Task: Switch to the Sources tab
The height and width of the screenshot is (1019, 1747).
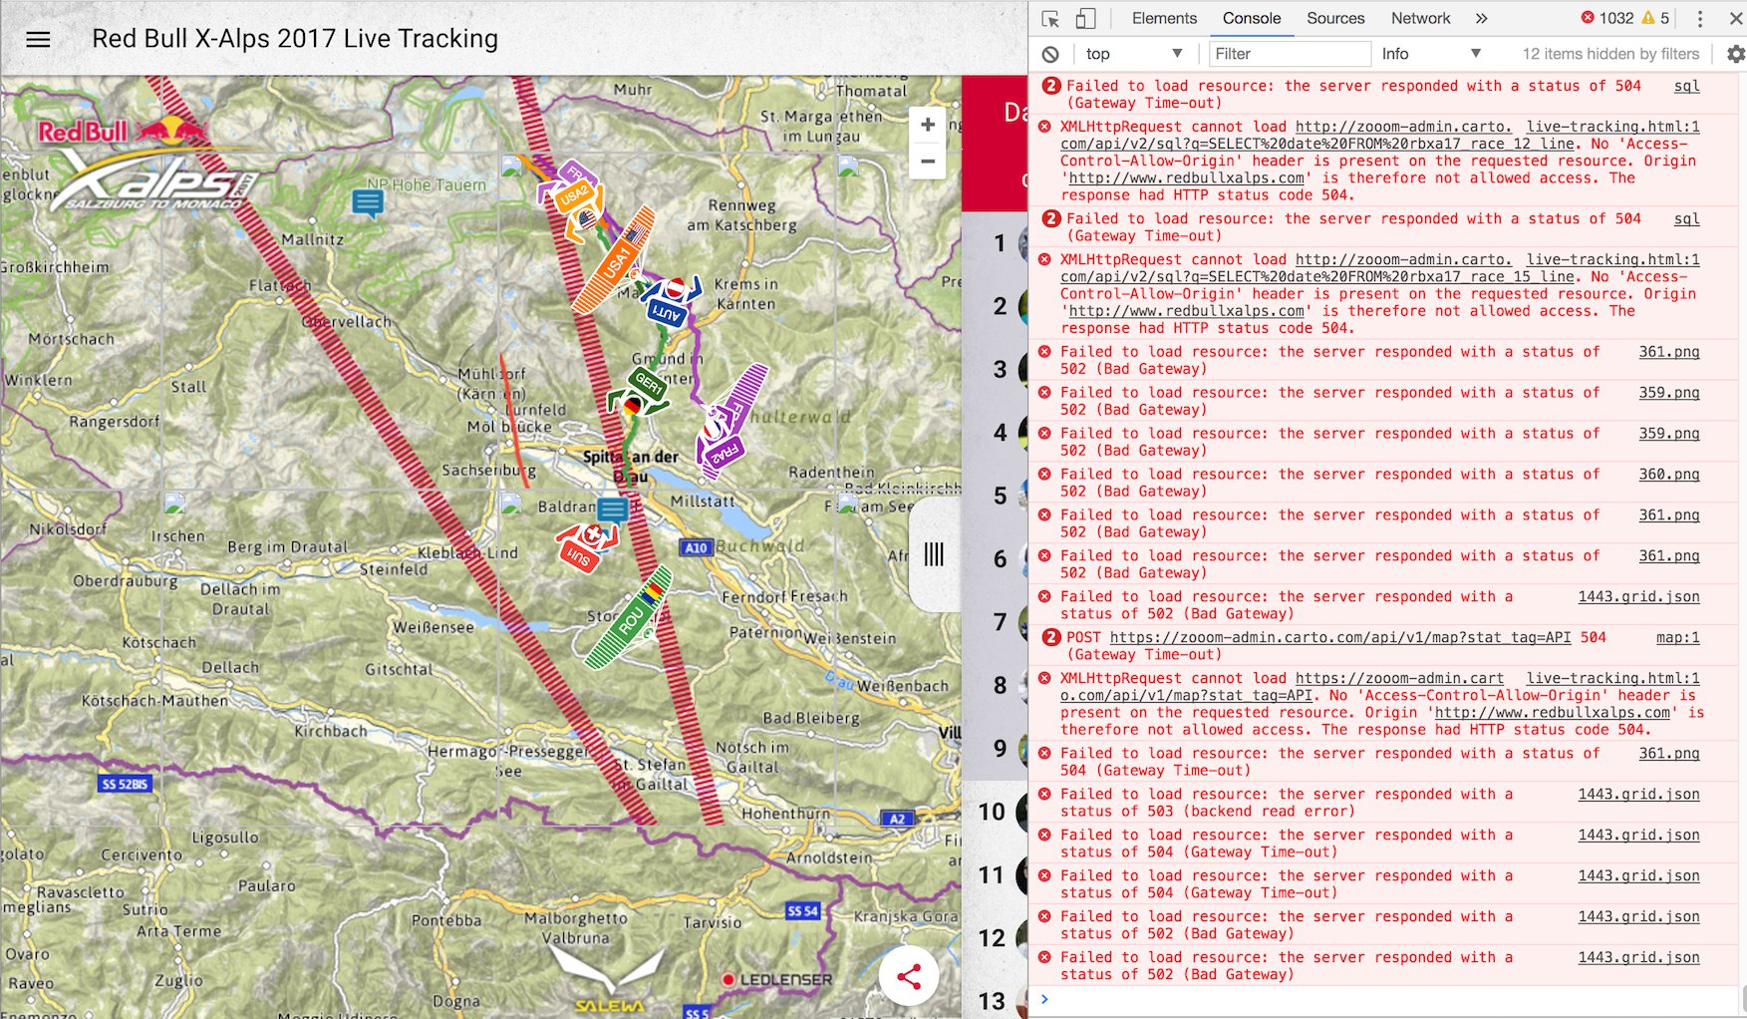Action: coord(1335,19)
